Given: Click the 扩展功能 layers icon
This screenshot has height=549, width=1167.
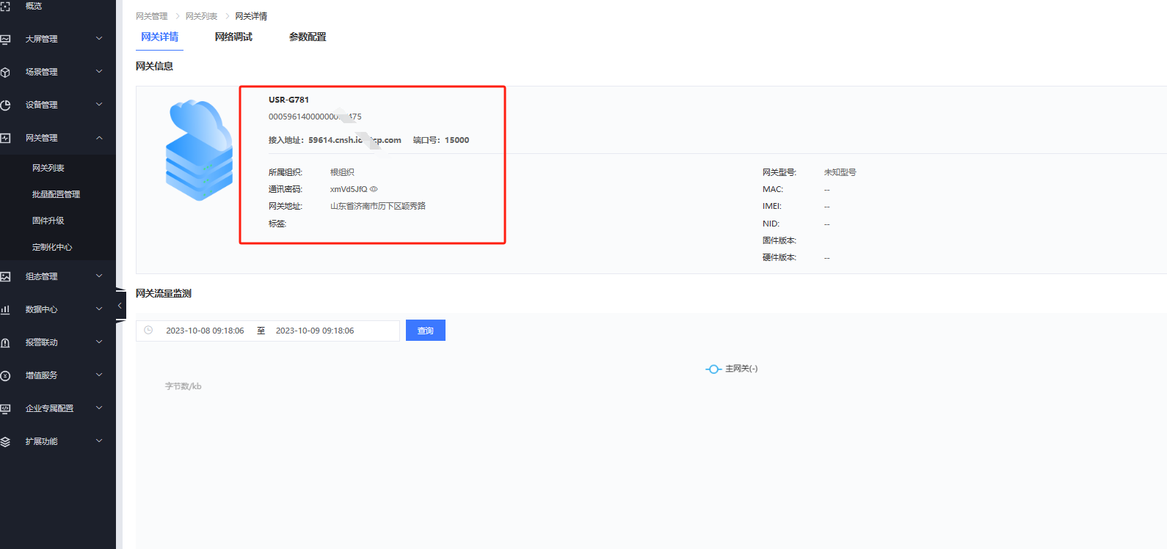Looking at the screenshot, I should click(x=5, y=441).
